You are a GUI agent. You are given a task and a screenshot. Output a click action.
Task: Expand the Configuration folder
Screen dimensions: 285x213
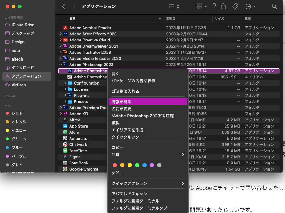point(65,83)
